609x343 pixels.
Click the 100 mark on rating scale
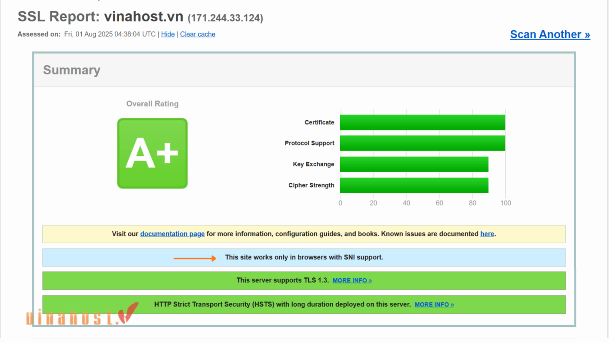pyautogui.click(x=505, y=202)
